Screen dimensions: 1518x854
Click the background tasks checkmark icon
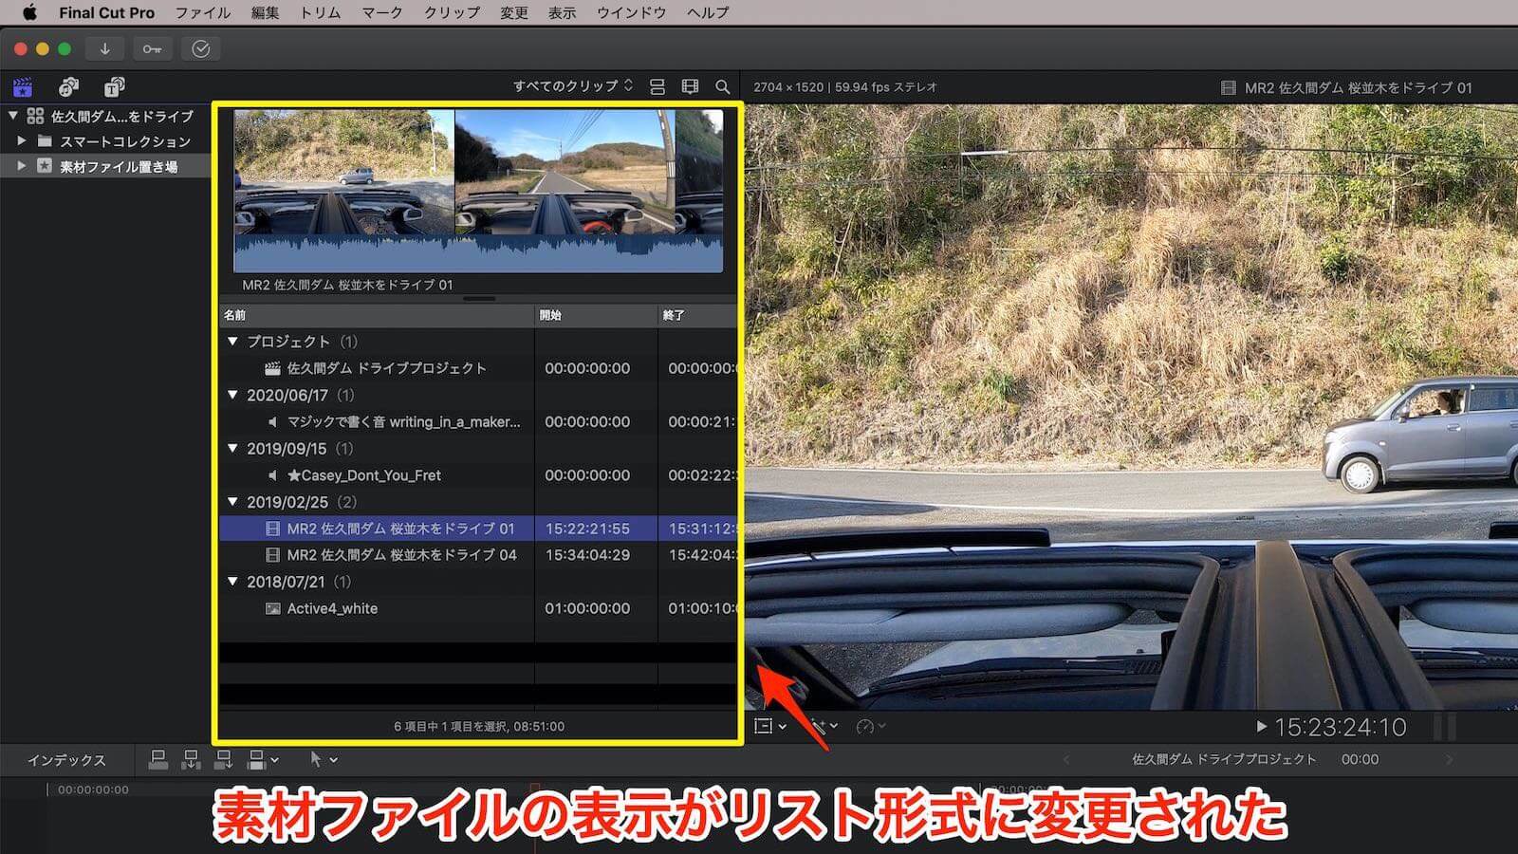200,48
